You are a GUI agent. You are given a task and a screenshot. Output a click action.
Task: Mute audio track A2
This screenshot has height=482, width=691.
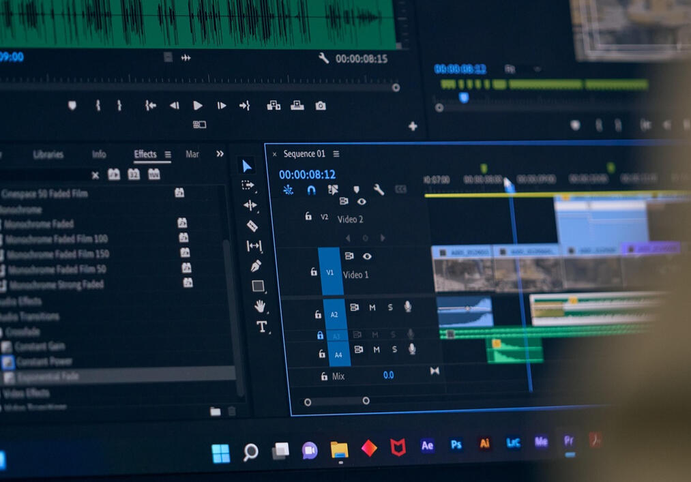click(x=372, y=307)
